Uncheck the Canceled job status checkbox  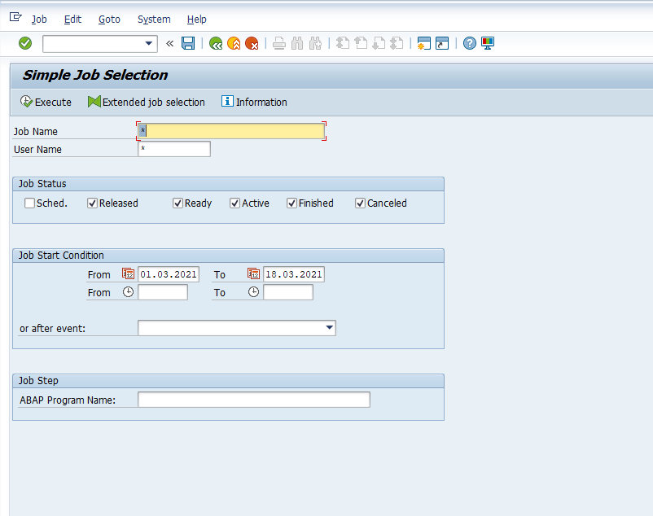click(x=361, y=203)
